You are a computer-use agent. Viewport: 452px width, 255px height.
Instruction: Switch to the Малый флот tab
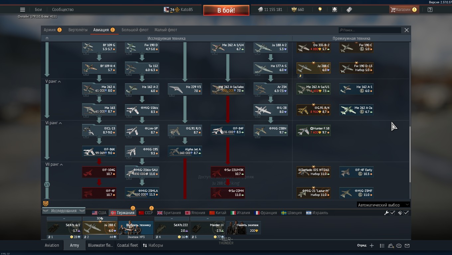166,30
